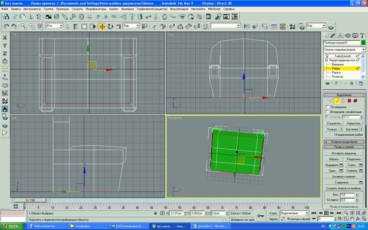Open the 'Модификаторы' menu

(x=96, y=9)
